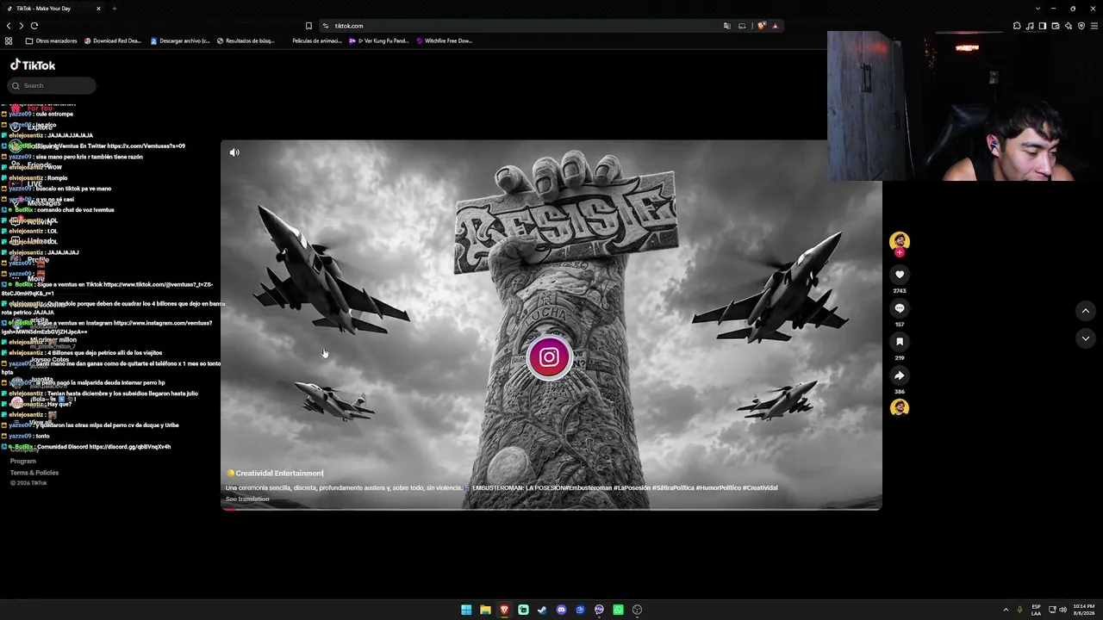Click the video progress bar
Image resolution: width=1103 pixels, height=620 pixels.
pyautogui.click(x=551, y=509)
